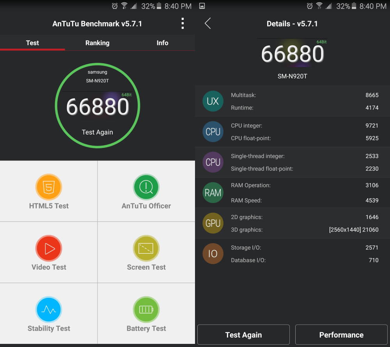Tap the blue CPU icon beside CPU integer
Screen dimensions: 390x347
point(213,132)
